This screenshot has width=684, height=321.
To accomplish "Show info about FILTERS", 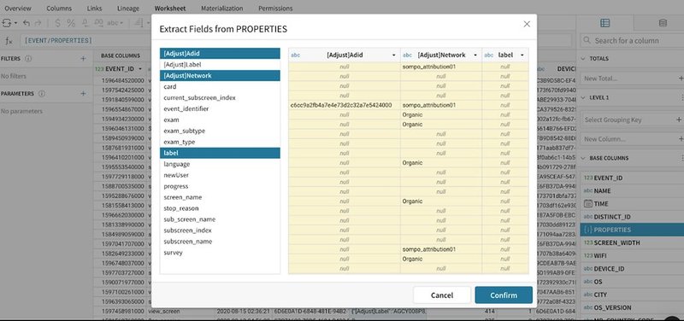I will tap(28, 58).
